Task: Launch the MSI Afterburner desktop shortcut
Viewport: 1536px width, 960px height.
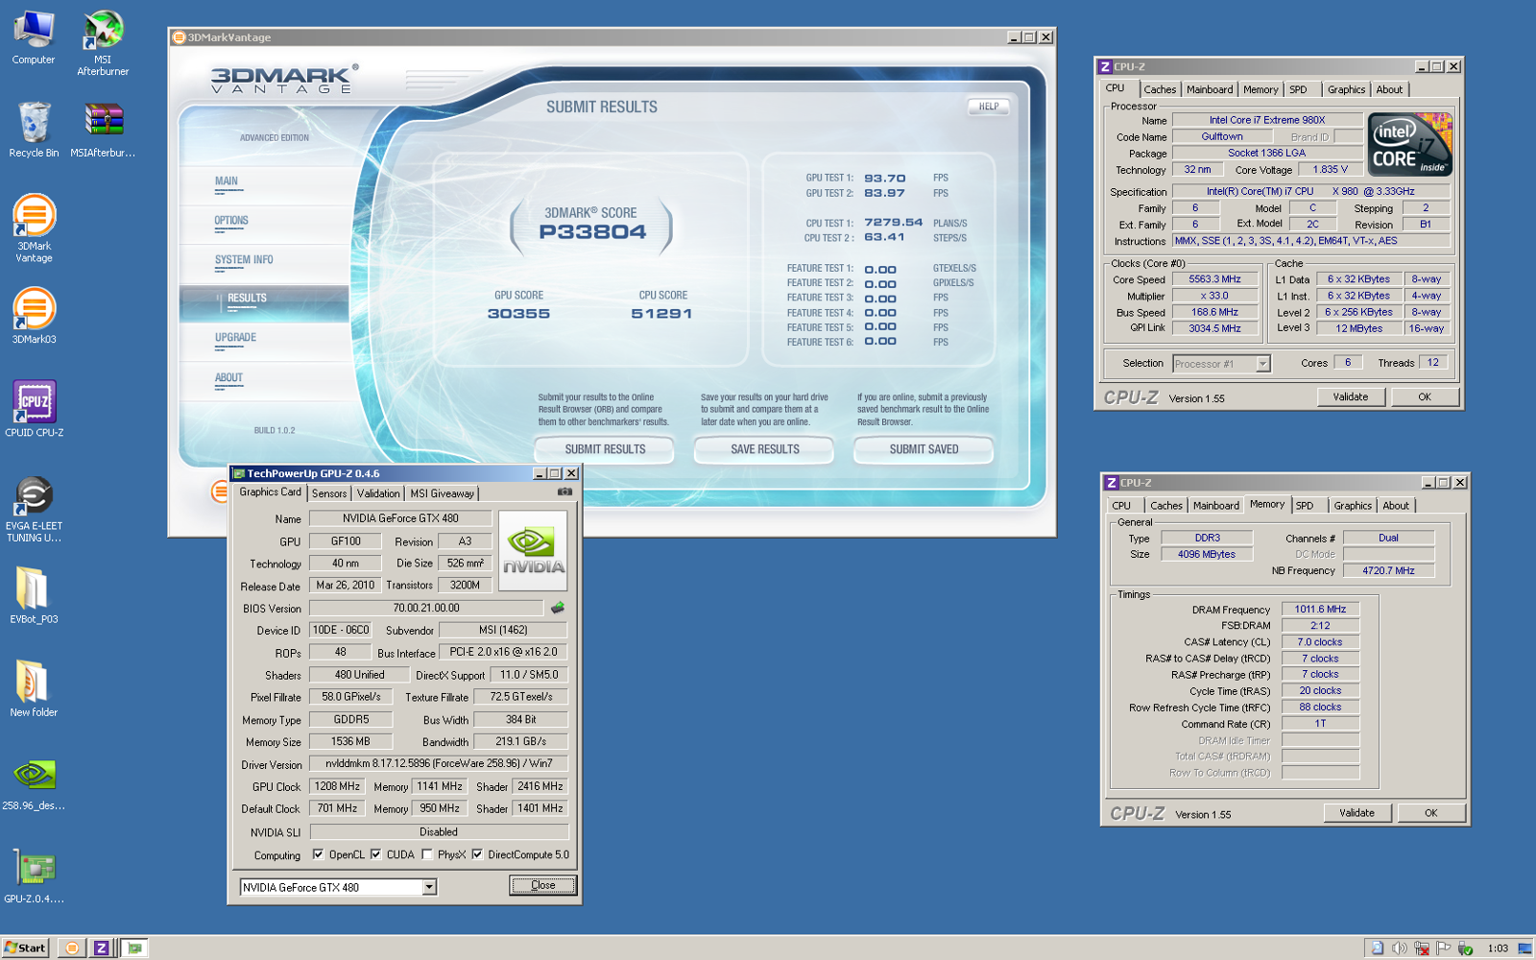Action: 103,42
